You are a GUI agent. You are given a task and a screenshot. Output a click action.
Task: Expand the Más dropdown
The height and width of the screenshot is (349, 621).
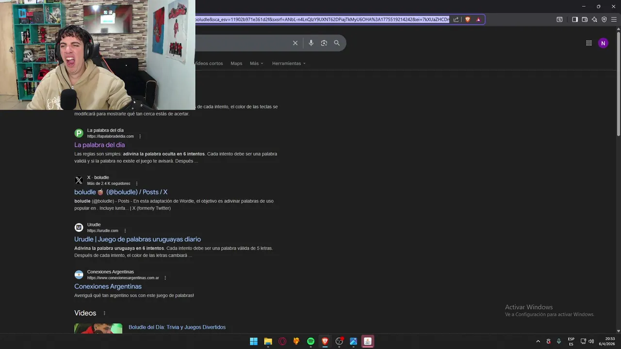point(257,63)
